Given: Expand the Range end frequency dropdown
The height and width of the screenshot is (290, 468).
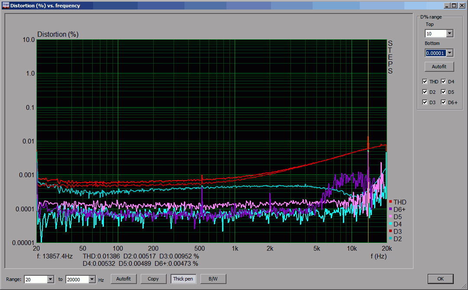Looking at the screenshot, I should [x=92, y=279].
